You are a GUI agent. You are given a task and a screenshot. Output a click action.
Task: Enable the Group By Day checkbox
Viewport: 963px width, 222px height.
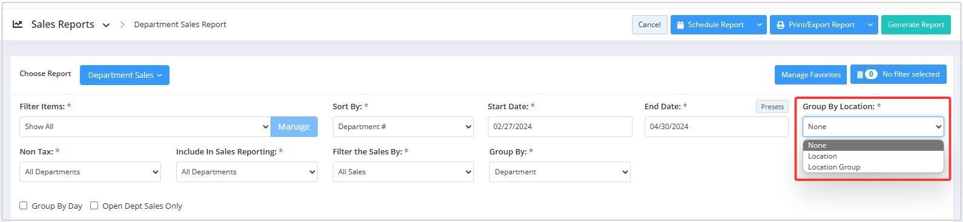tap(24, 206)
